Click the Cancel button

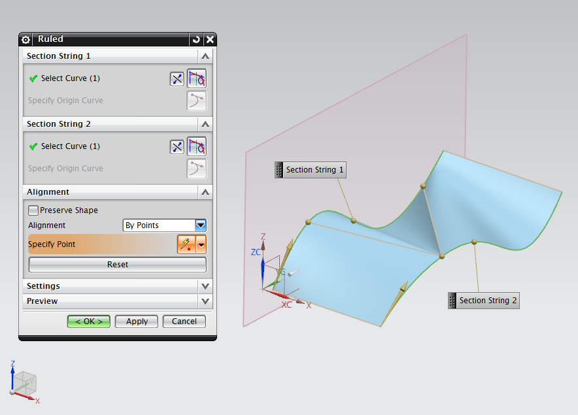click(184, 322)
